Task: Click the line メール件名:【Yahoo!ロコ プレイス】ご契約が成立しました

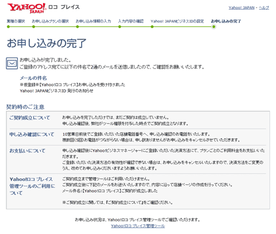Action: tap(110, 191)
